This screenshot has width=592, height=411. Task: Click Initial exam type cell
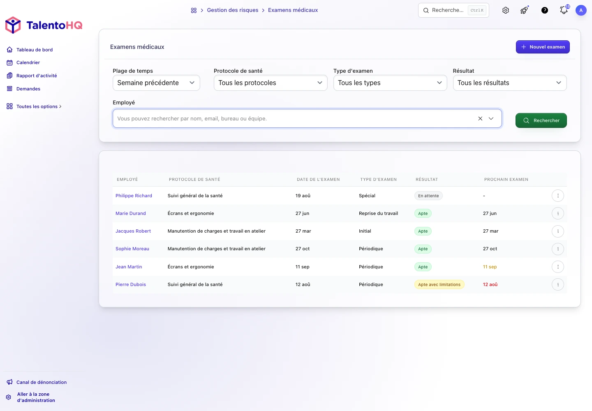tap(365, 231)
